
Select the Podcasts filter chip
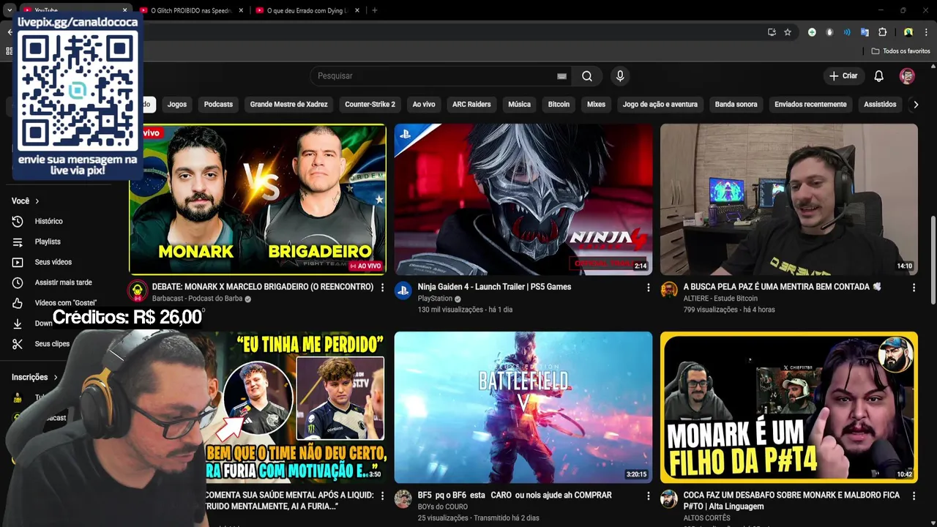point(218,105)
